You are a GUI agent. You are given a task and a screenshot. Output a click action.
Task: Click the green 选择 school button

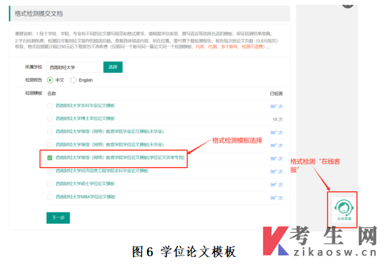(x=113, y=67)
